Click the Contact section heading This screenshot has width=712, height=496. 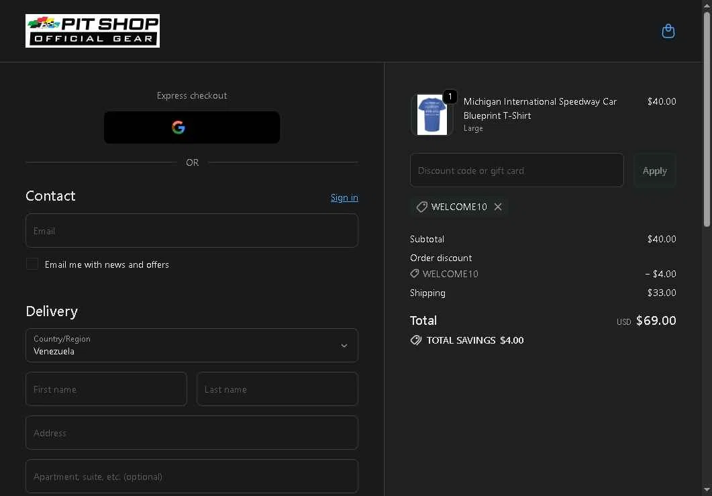click(50, 196)
